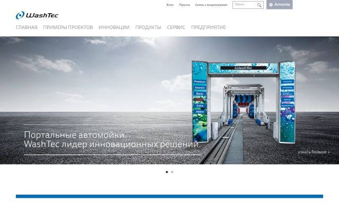The width and height of the screenshot is (339, 211).
Task: Open the ПРОДУКТЫ menu
Action: 148,27
